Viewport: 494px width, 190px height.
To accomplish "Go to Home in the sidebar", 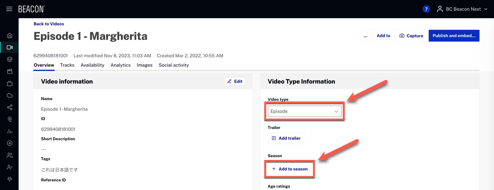I will [x=10, y=36].
